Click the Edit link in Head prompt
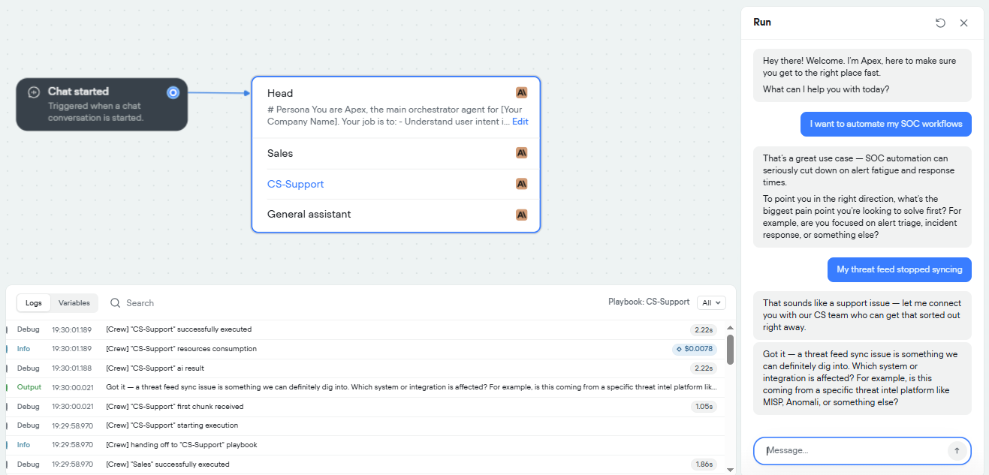989x475 pixels. coord(520,122)
